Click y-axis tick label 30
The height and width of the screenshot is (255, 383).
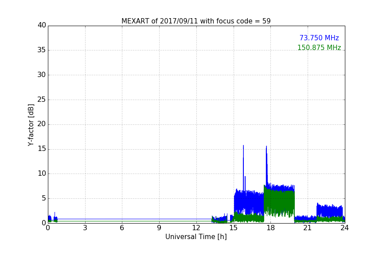point(42,75)
